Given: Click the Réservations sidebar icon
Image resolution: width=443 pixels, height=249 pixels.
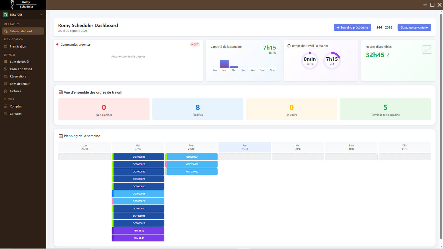Looking at the screenshot, I should 6,76.
